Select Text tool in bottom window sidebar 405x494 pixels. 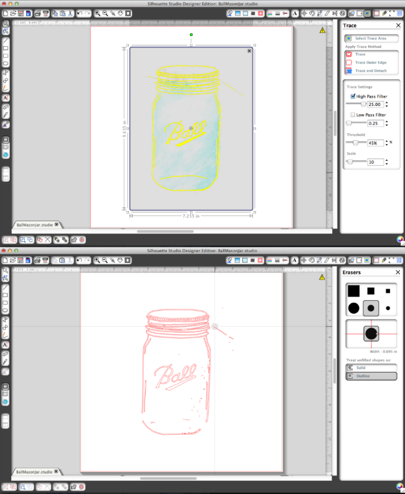[x=6, y=345]
